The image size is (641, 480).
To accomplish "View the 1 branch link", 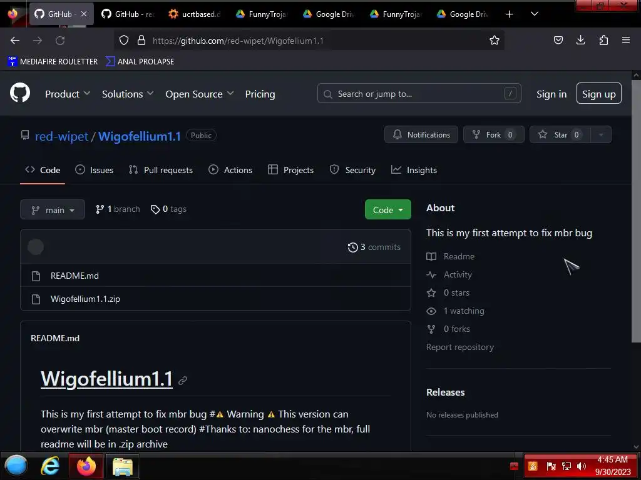I will tap(118, 209).
